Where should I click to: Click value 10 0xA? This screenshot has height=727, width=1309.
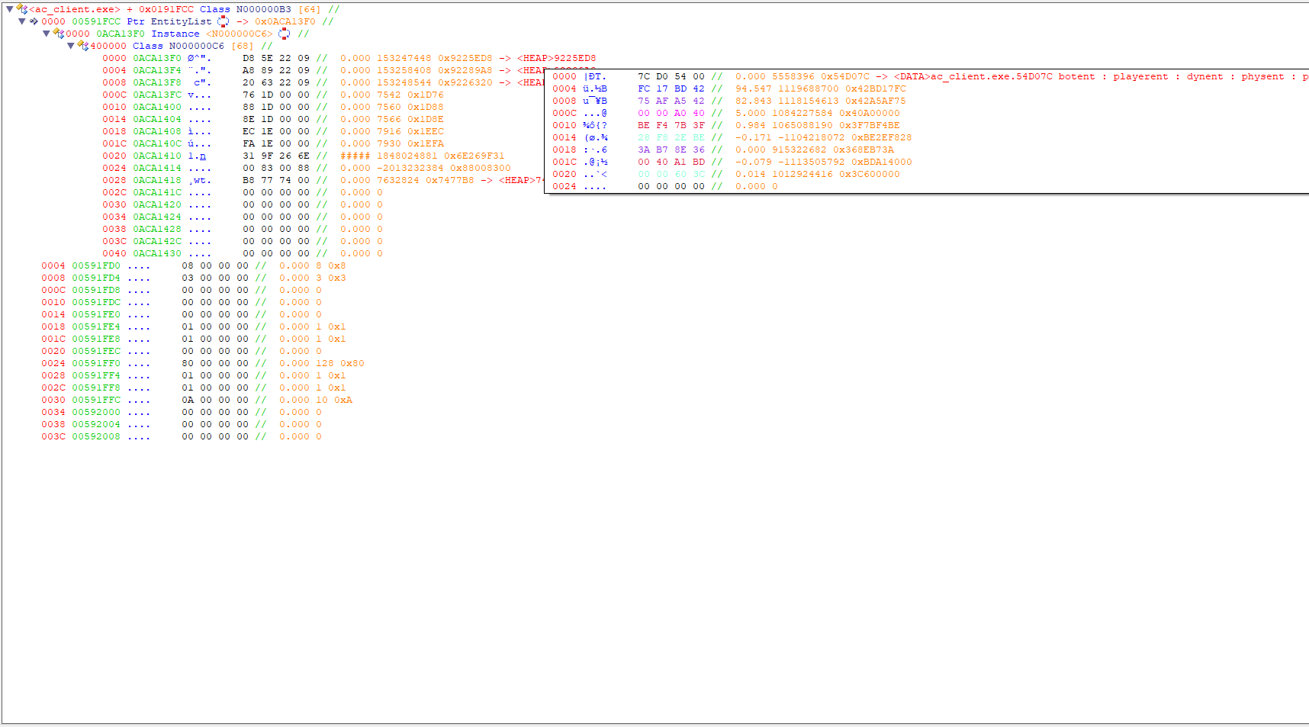(x=334, y=400)
